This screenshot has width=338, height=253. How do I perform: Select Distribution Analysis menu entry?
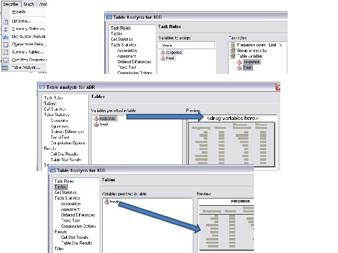pyautogui.click(x=29, y=37)
